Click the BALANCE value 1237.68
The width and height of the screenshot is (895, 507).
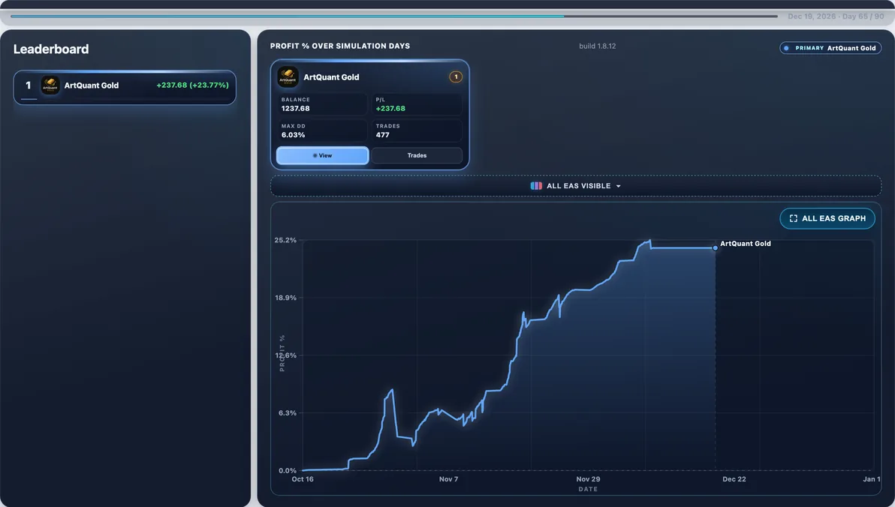pyautogui.click(x=296, y=108)
